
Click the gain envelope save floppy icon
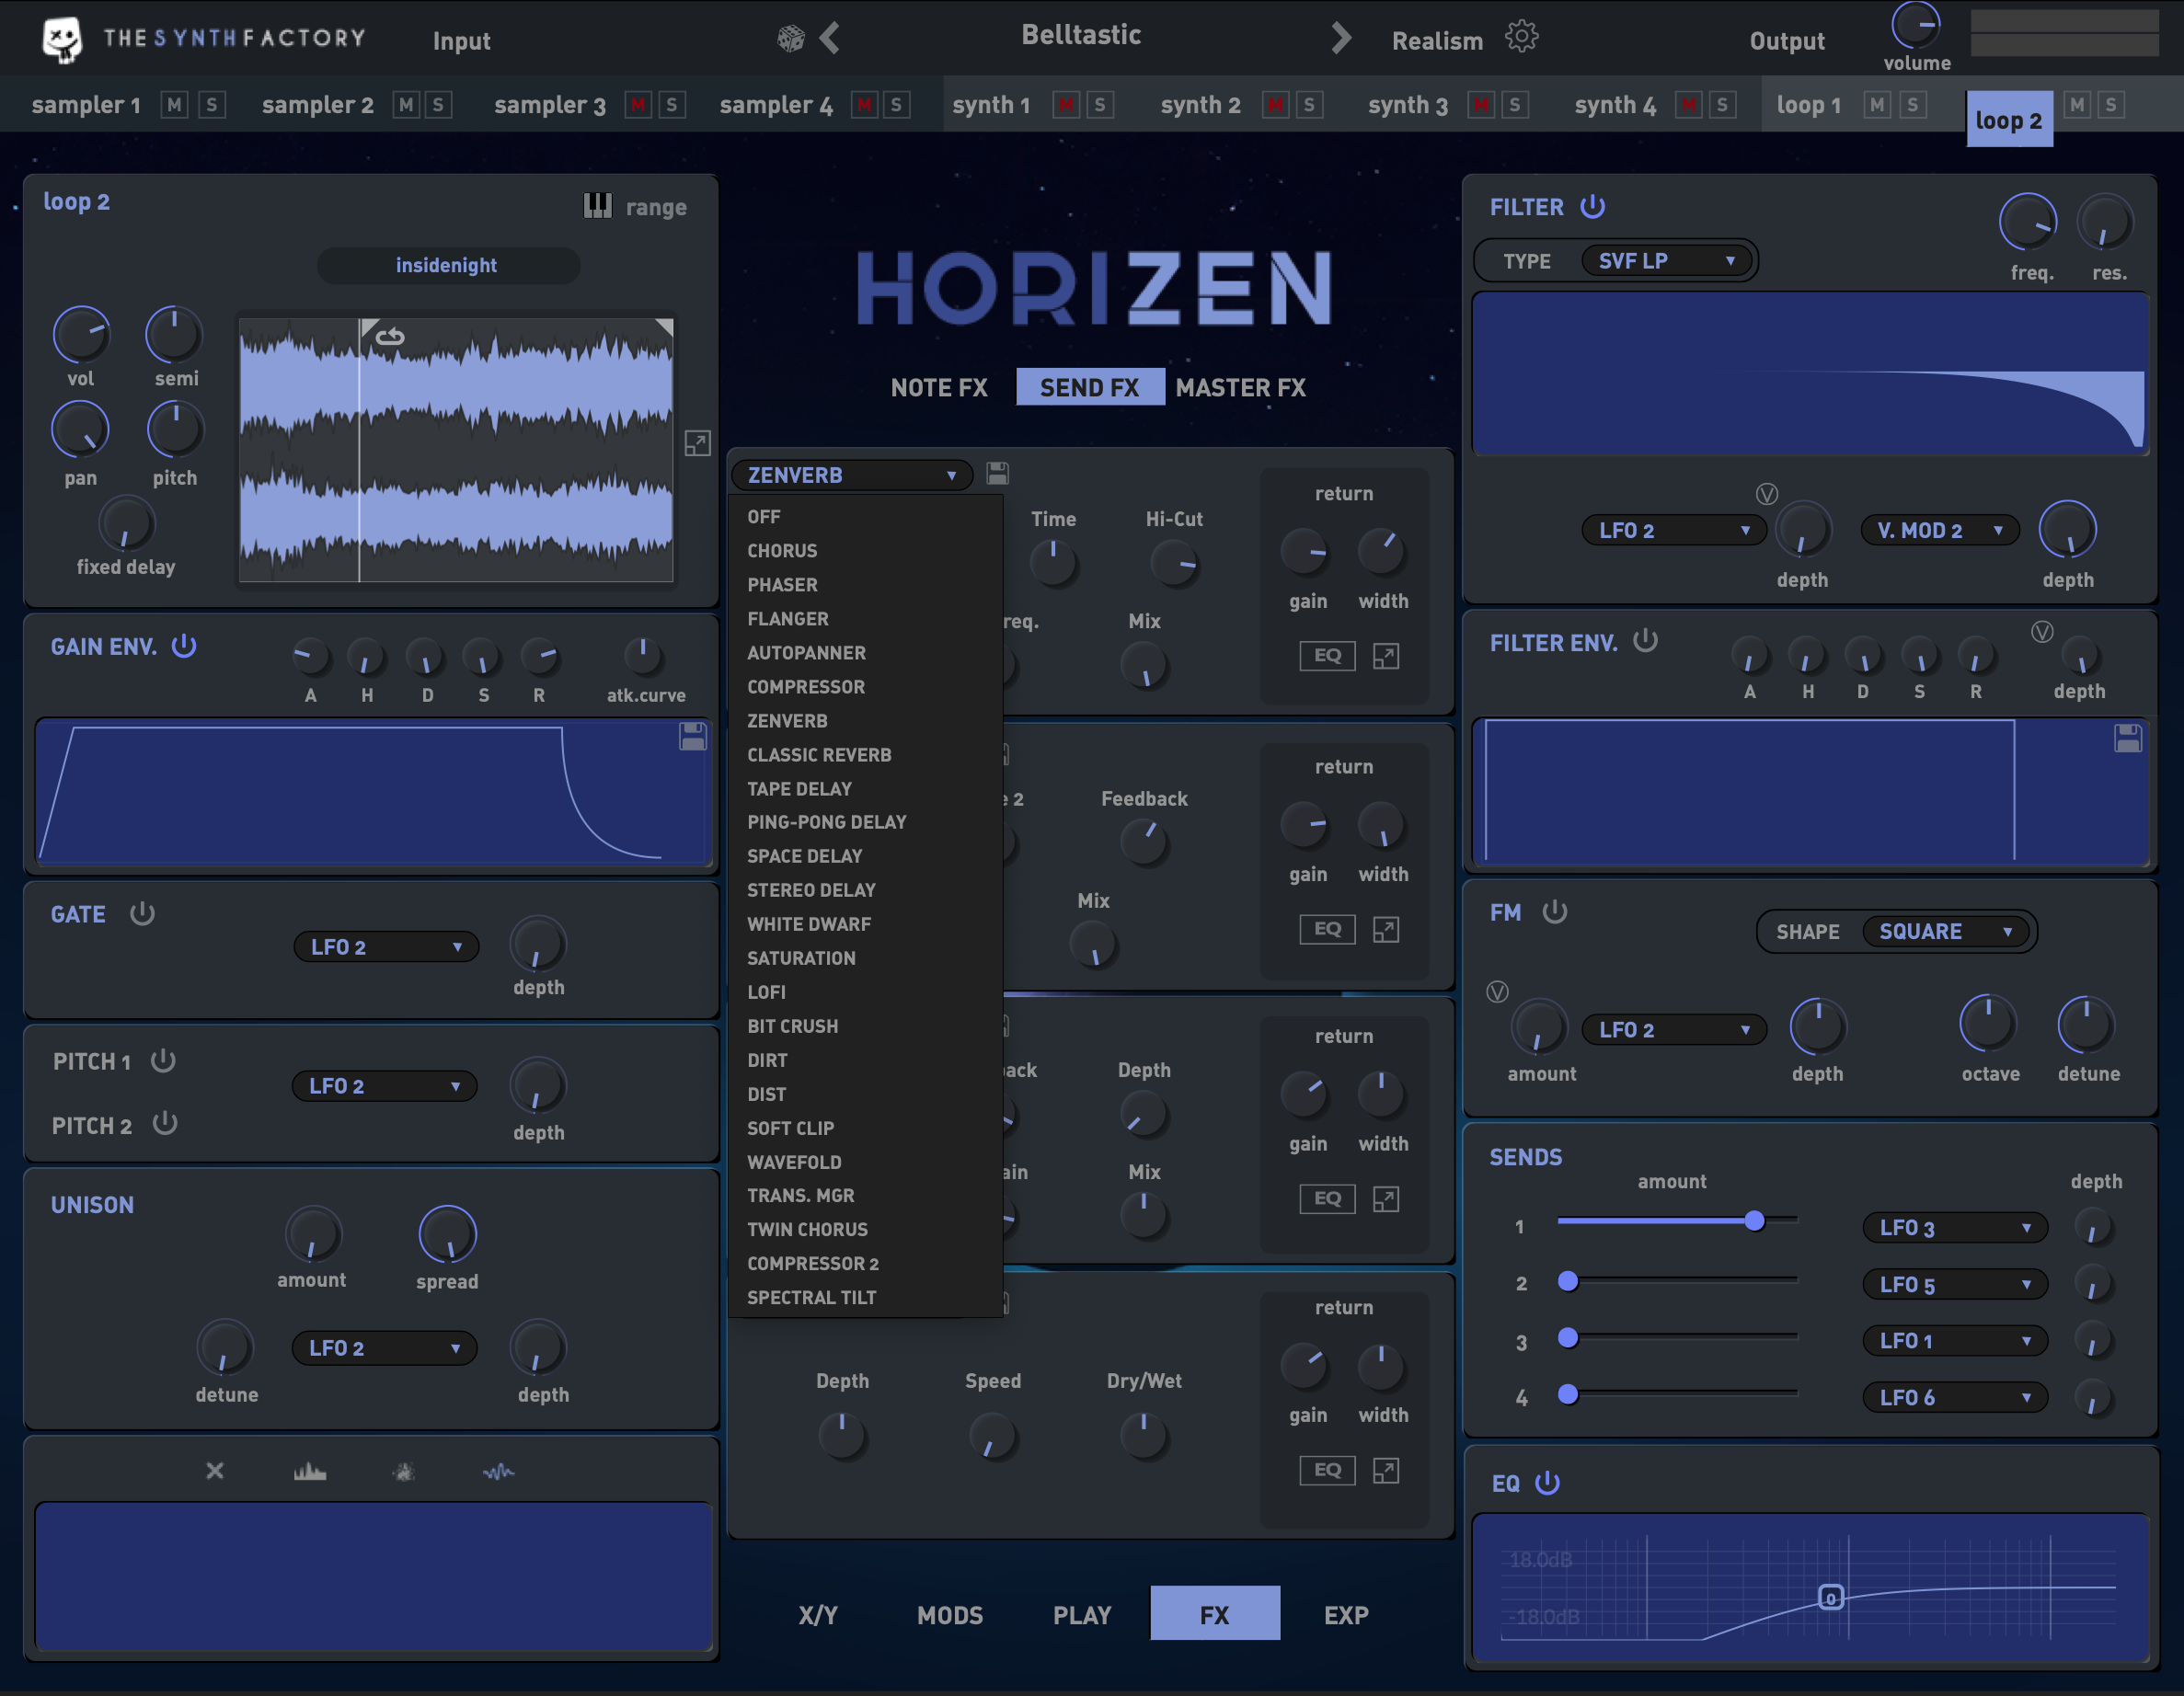693,737
